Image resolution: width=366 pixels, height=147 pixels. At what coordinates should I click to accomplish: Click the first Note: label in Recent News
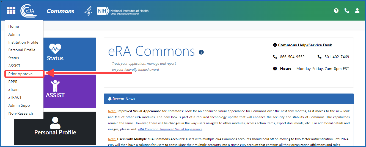point(112,111)
